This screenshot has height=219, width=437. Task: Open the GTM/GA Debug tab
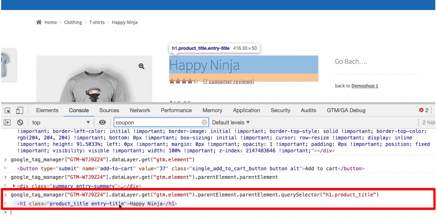(x=346, y=110)
